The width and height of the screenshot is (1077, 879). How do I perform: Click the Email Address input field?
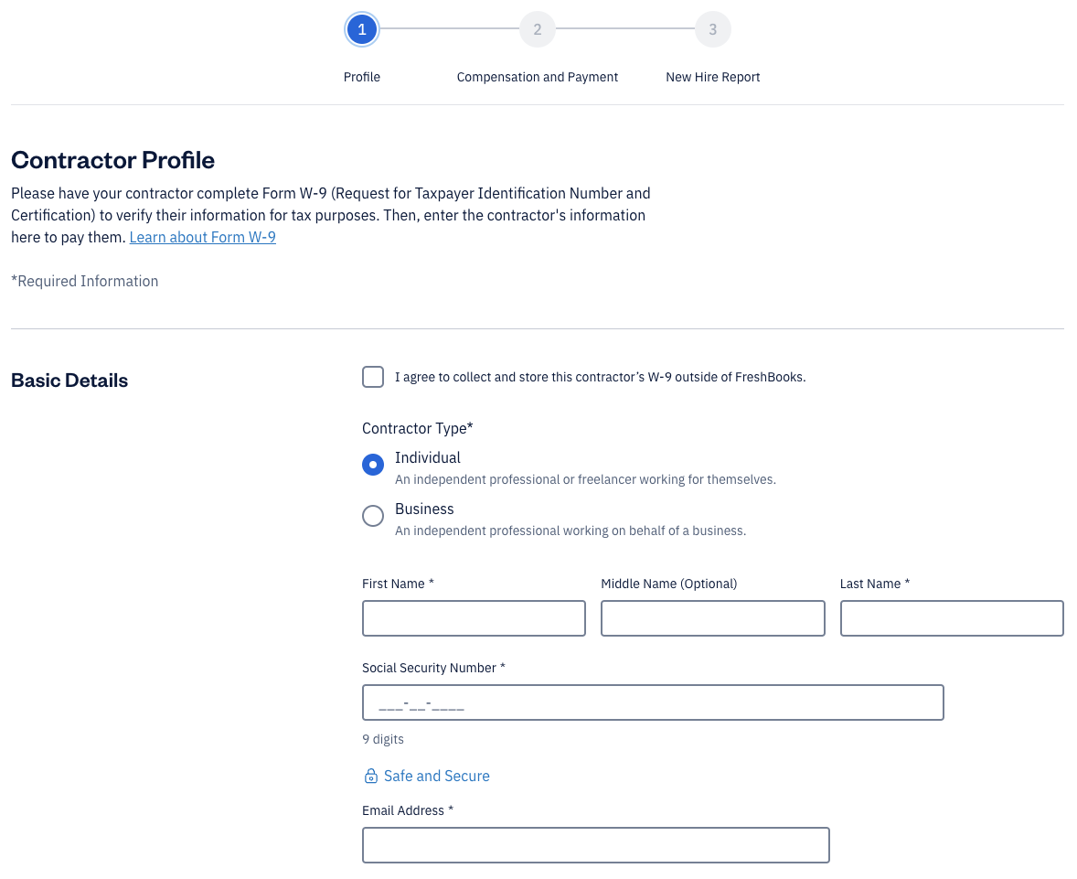coord(595,844)
